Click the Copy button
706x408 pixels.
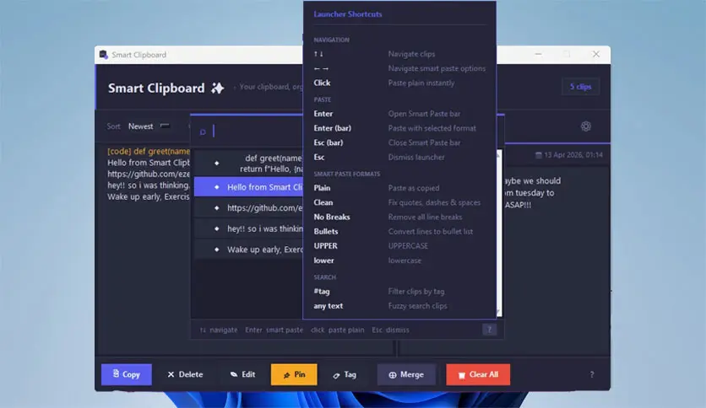click(126, 374)
